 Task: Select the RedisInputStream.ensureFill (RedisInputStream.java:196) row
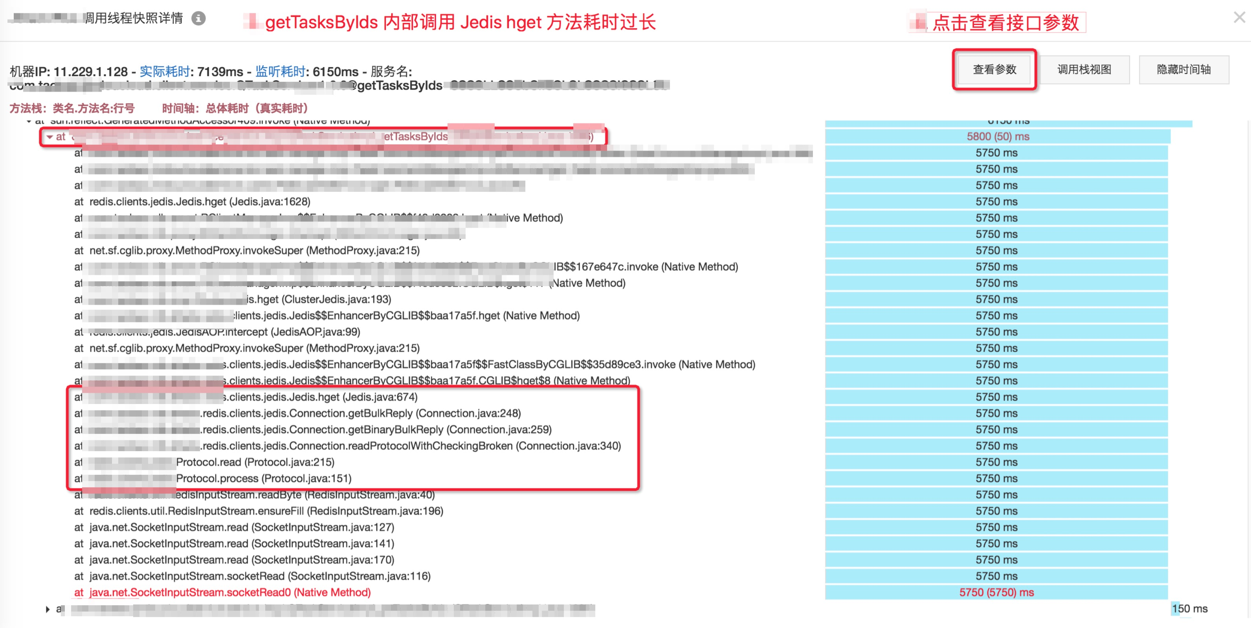pyautogui.click(x=259, y=511)
